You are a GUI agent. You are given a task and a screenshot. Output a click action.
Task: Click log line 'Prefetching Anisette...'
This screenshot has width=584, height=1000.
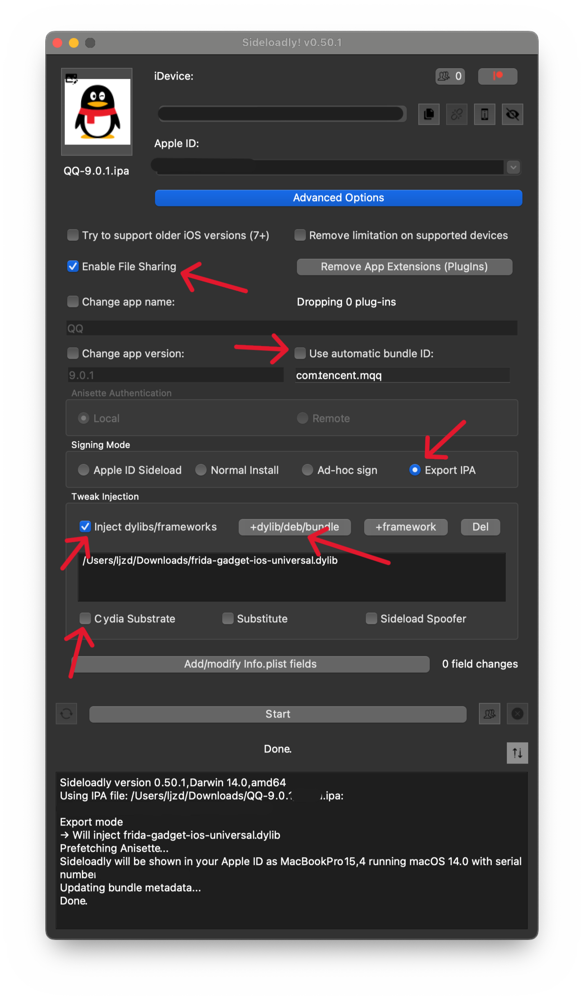pyautogui.click(x=114, y=849)
